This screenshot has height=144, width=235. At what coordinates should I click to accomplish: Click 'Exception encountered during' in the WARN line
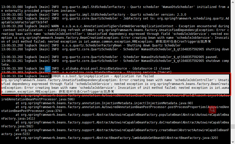(x=204, y=26)
